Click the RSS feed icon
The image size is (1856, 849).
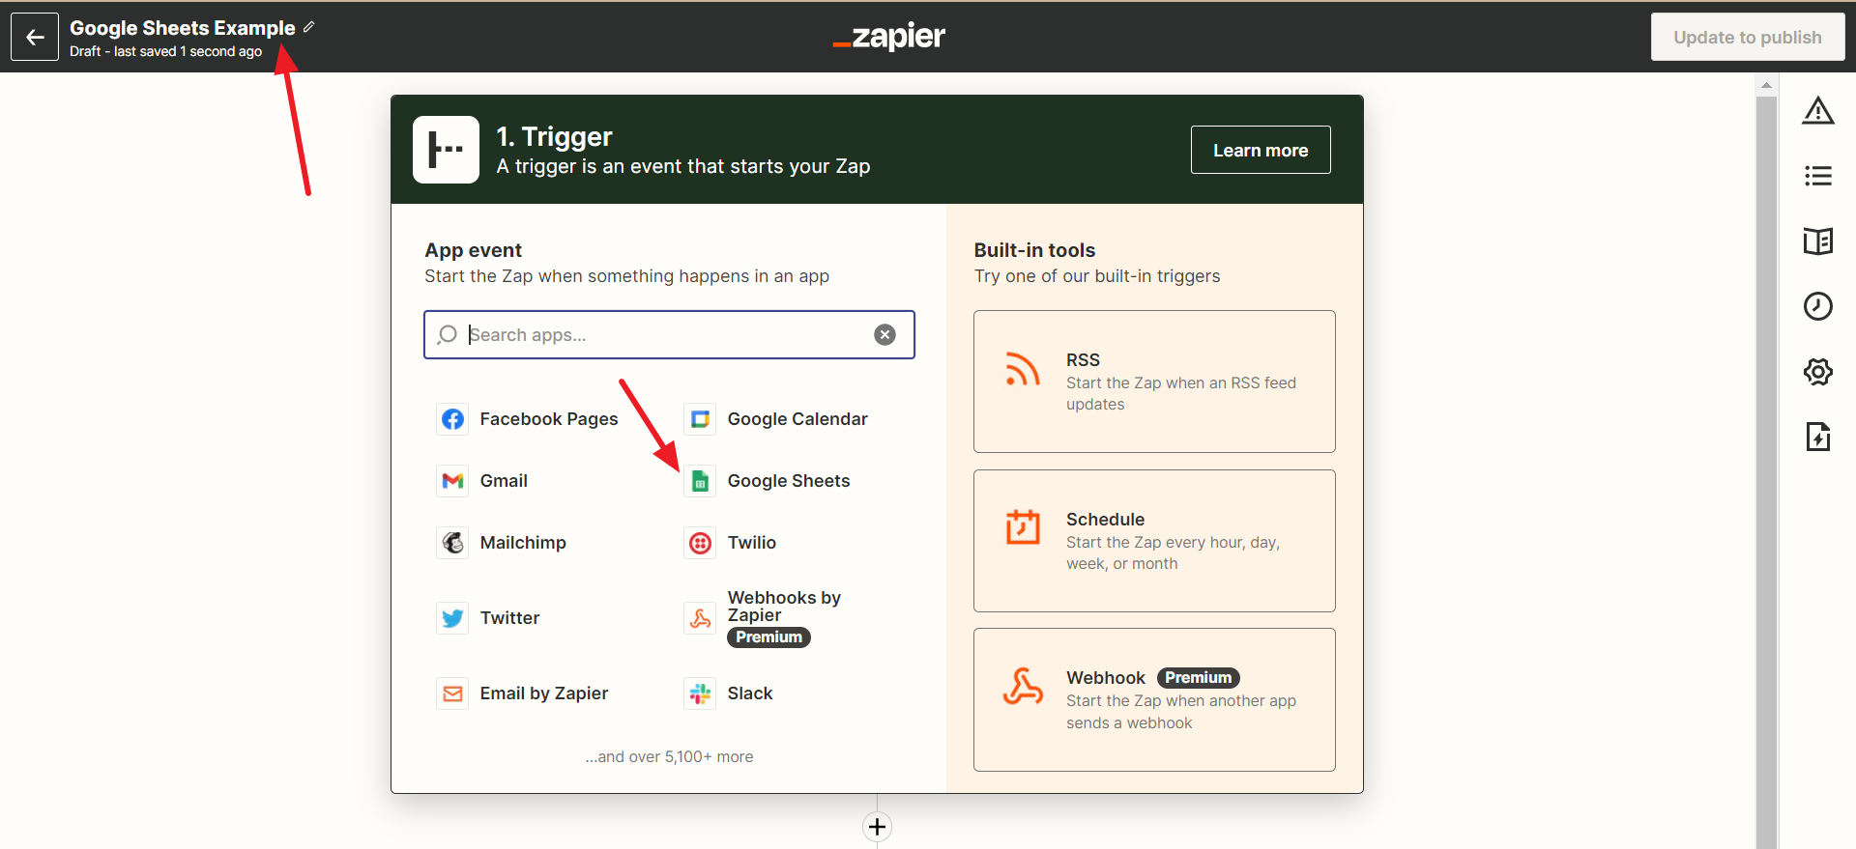tap(1023, 369)
